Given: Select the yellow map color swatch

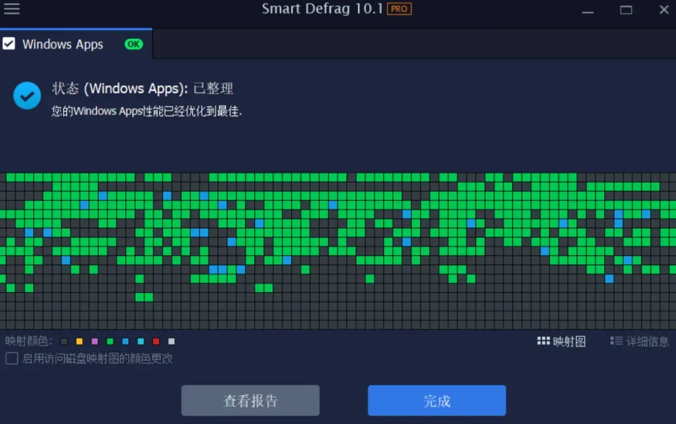Looking at the screenshot, I should (x=79, y=341).
